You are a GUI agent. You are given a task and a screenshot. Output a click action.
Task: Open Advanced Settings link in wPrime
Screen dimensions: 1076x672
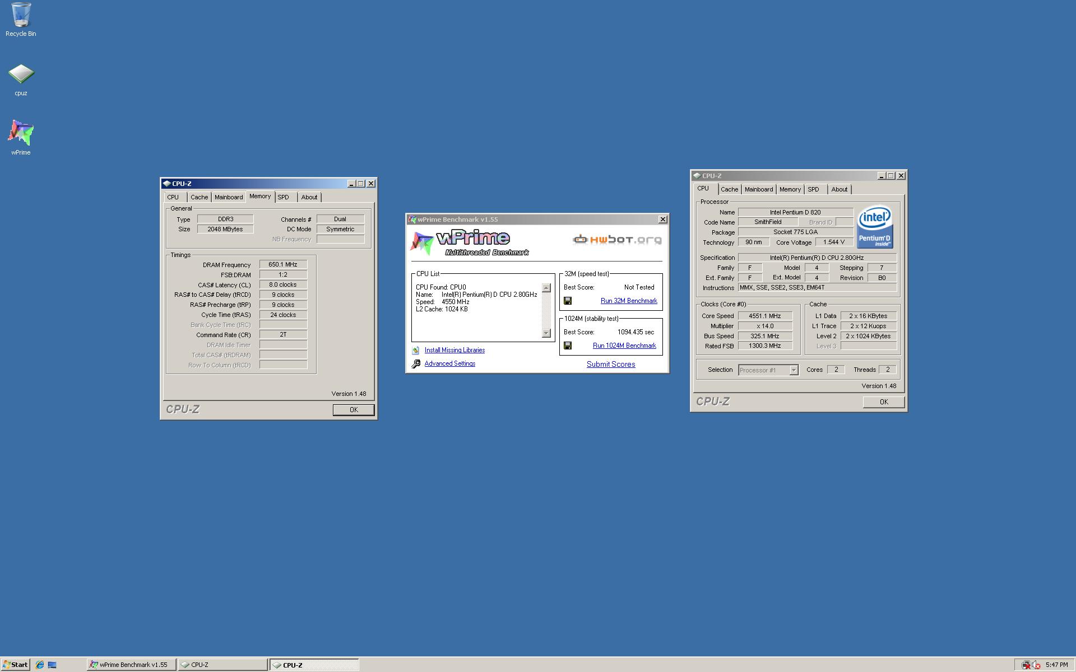(450, 363)
